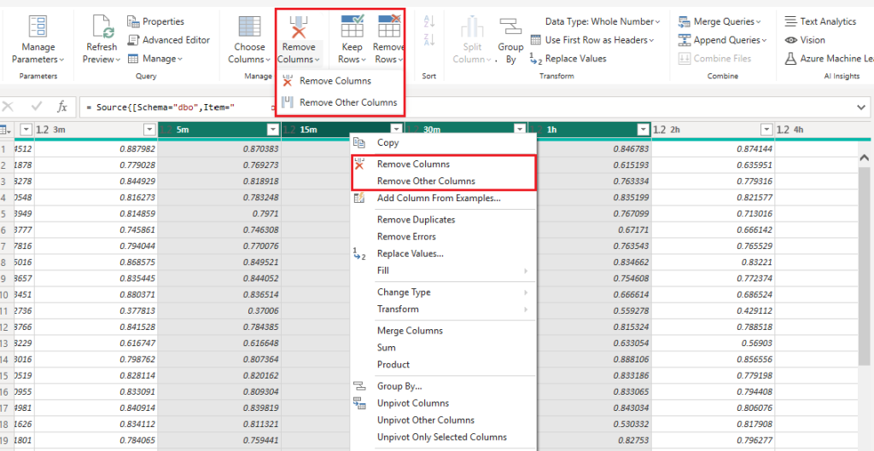
Task: Expand Keep Rows dropdown arrow
Action: pos(363,60)
